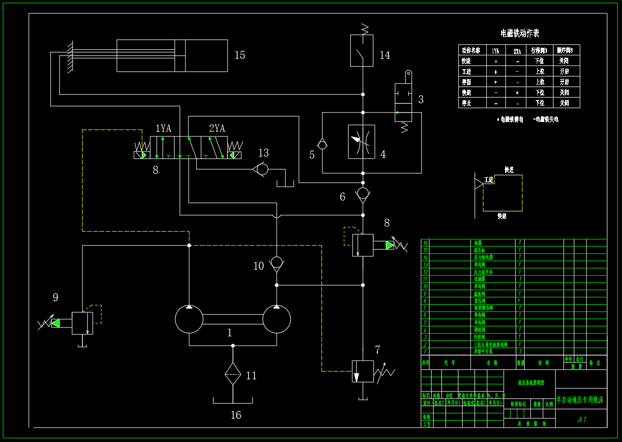Select the directional valve solenoid under 1YA

(x=142, y=155)
